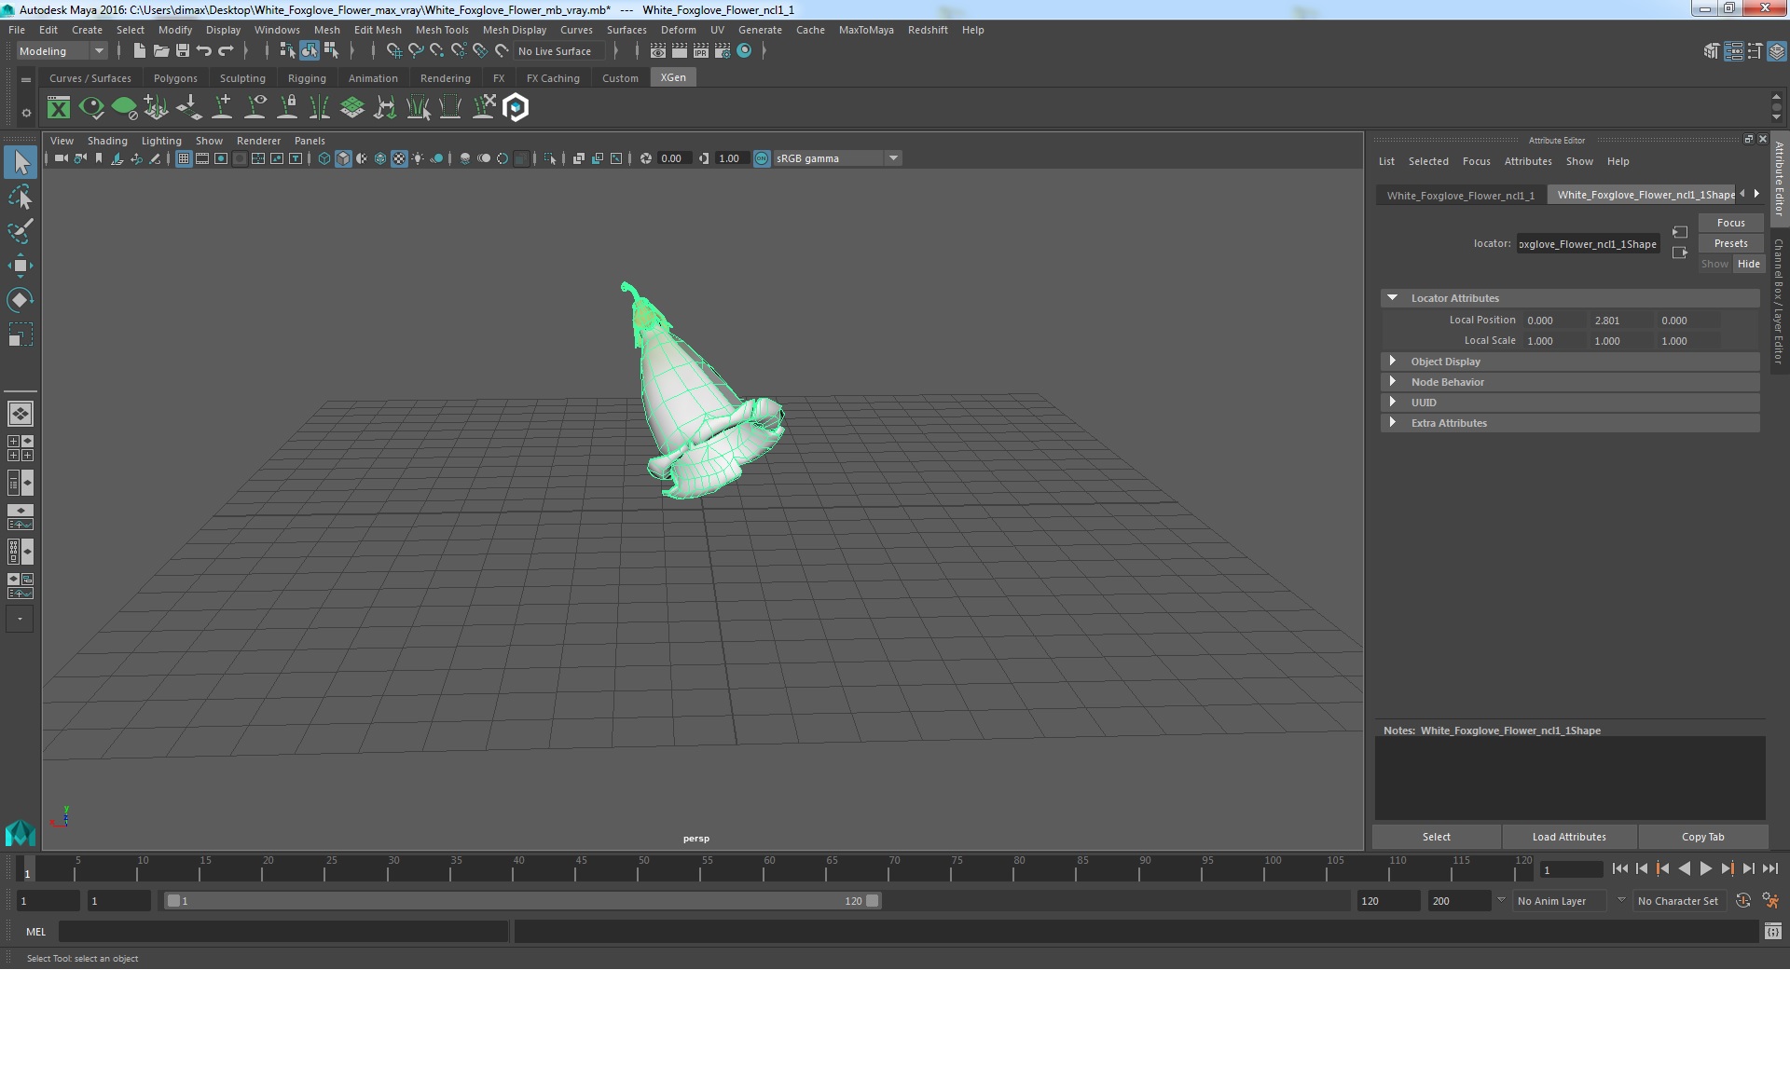The image size is (1790, 1079).
Task: Toggle the sRGB color management button
Action: pos(762,158)
